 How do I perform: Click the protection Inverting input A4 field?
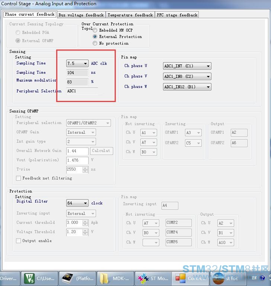(x=170, y=206)
